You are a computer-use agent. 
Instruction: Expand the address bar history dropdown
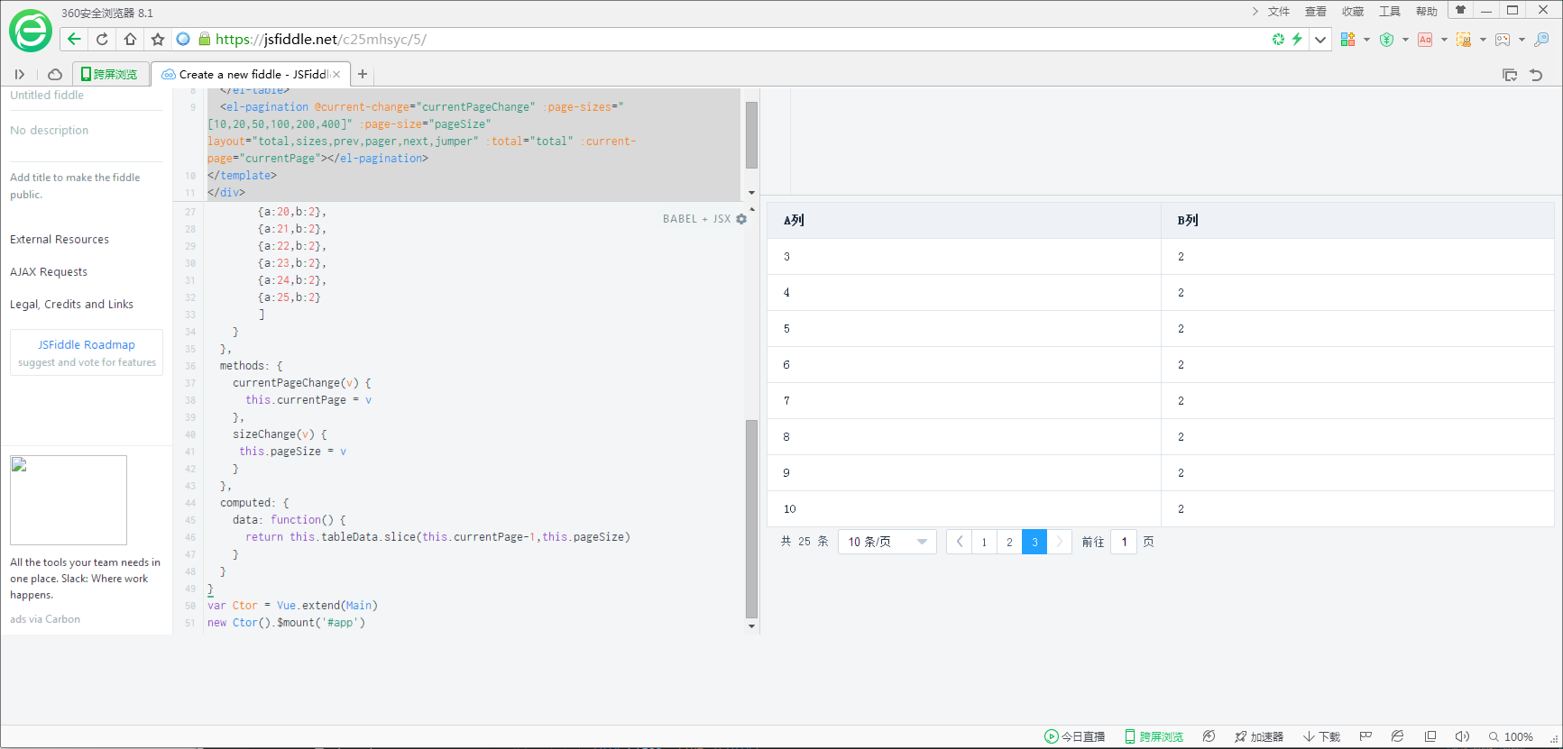1320,39
